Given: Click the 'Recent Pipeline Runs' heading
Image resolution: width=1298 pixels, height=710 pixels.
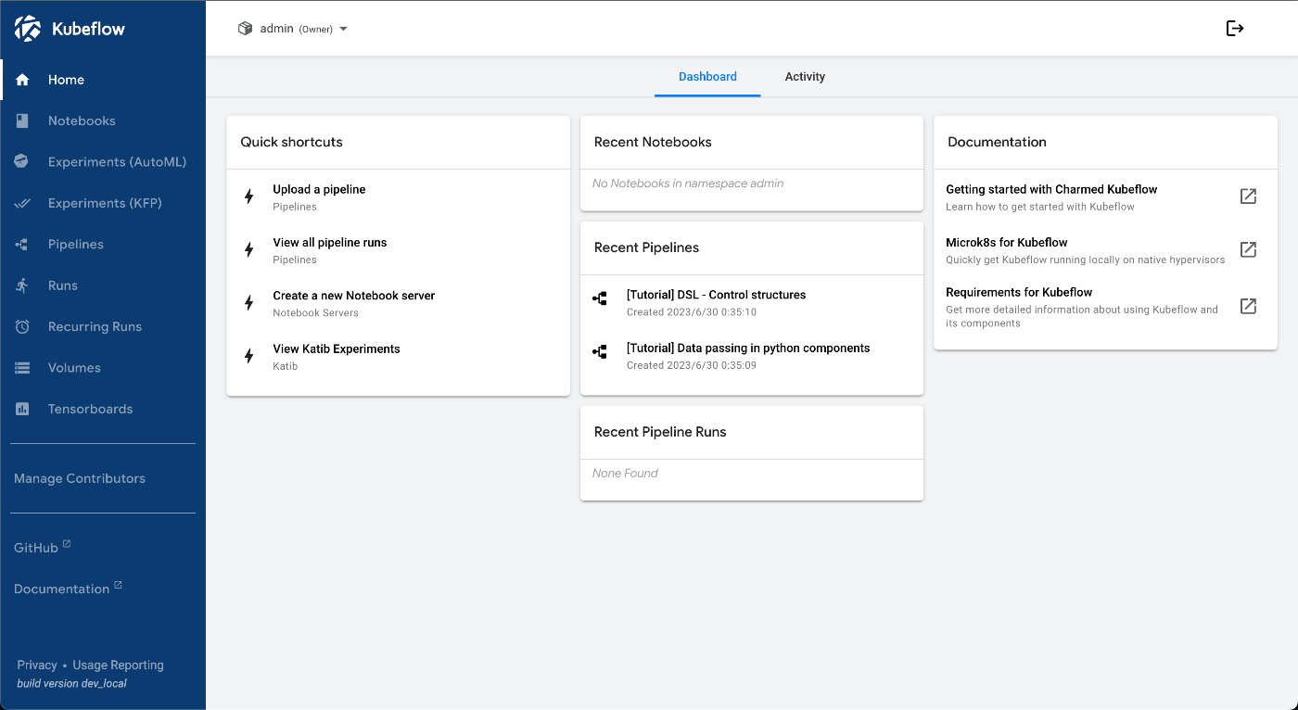Looking at the screenshot, I should [x=660, y=432].
